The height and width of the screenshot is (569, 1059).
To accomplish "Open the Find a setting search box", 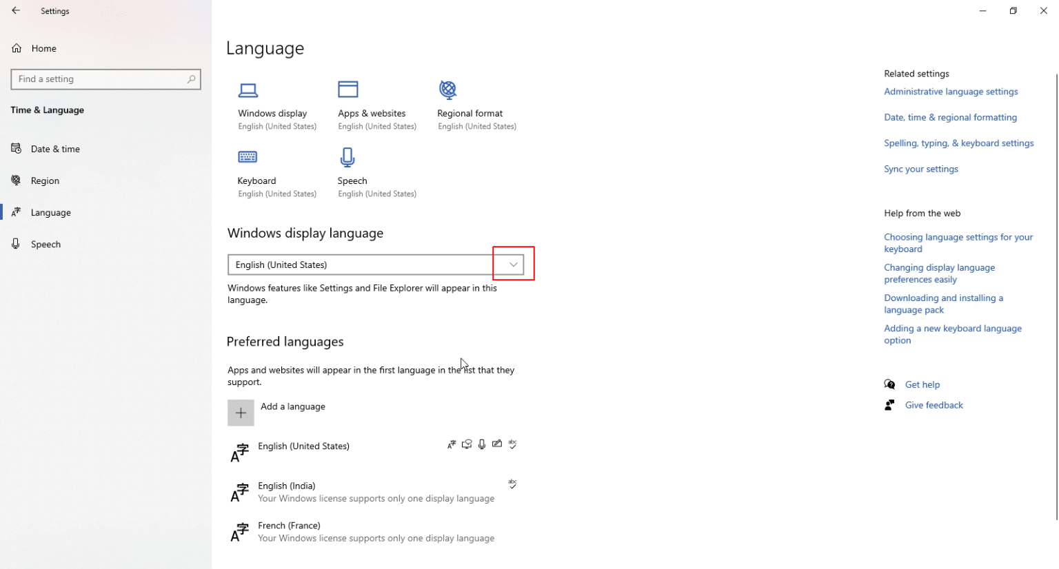I will (105, 79).
